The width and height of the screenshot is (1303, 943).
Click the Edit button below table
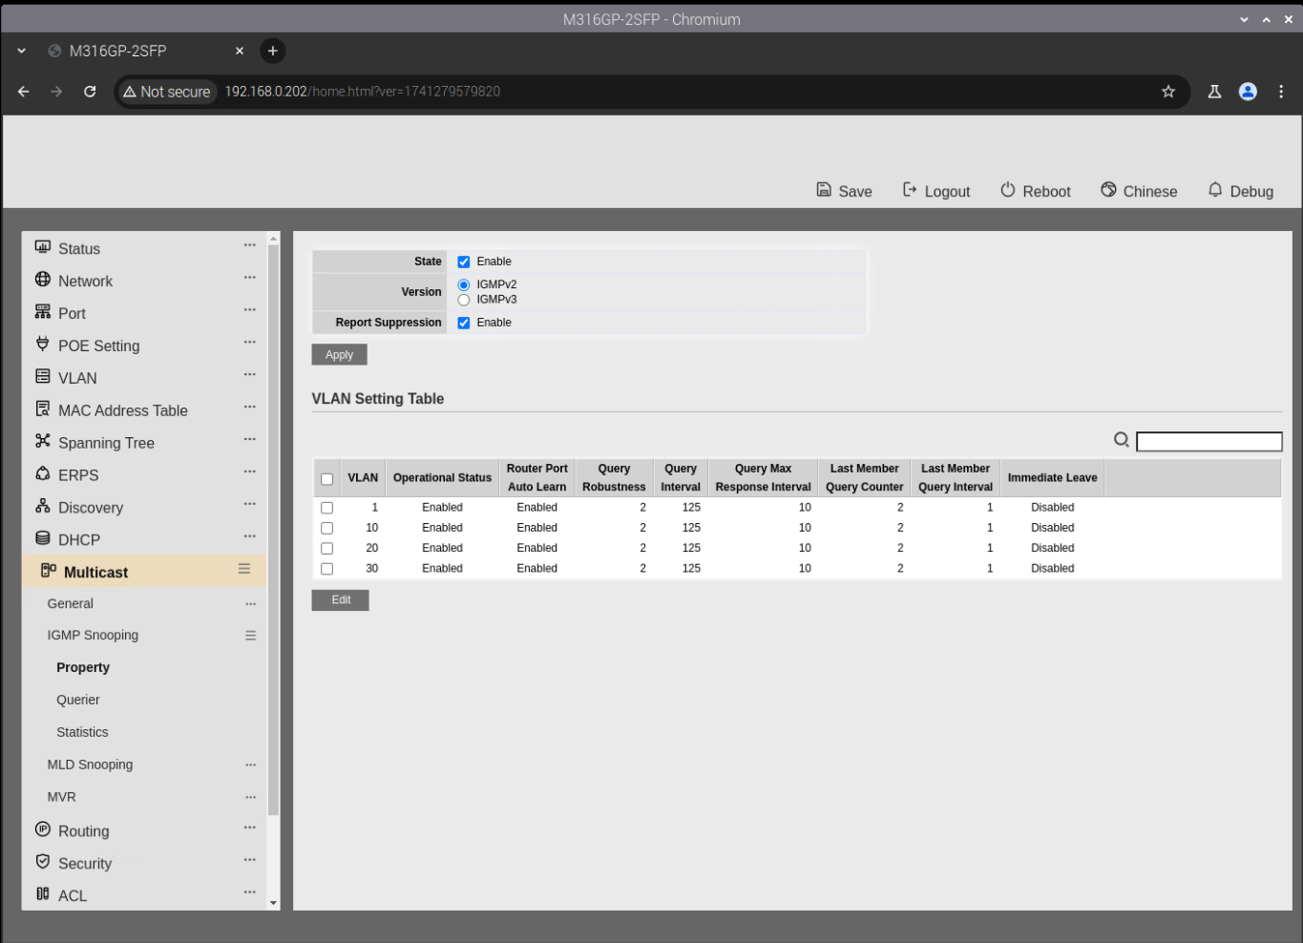pyautogui.click(x=341, y=600)
